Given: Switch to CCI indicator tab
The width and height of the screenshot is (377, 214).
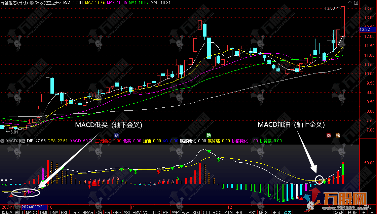Looking at the screenshot, I should [x=206, y=212].
